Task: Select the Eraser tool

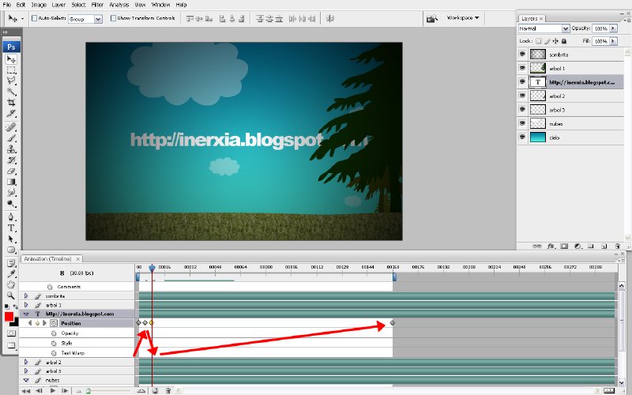Action: pos(11,171)
